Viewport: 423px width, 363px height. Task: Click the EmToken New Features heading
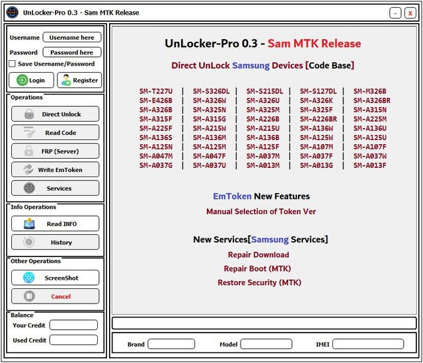[x=262, y=196]
